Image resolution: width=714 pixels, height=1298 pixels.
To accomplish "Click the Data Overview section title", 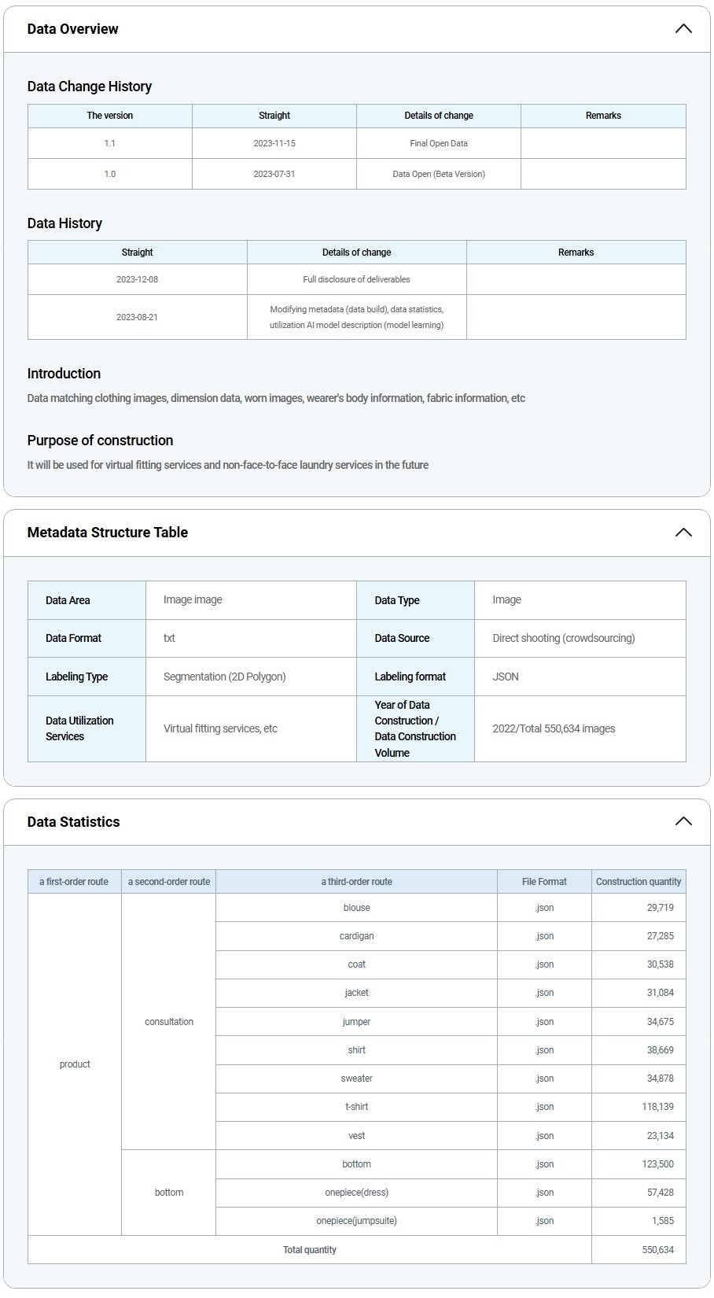I will (72, 29).
